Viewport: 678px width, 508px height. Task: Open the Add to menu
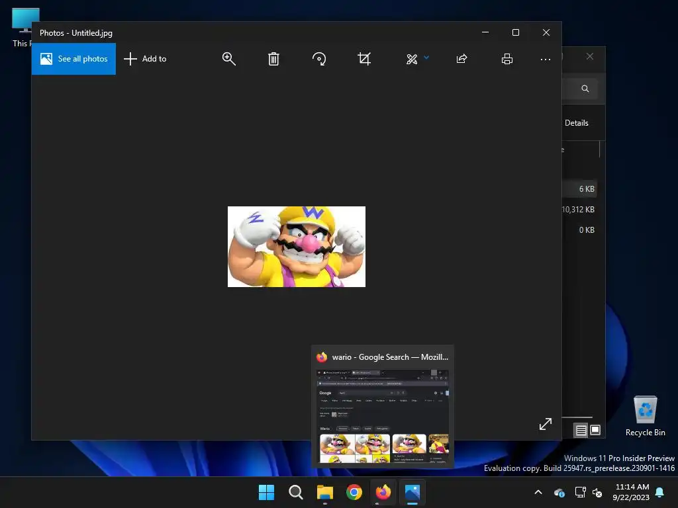[145, 59]
